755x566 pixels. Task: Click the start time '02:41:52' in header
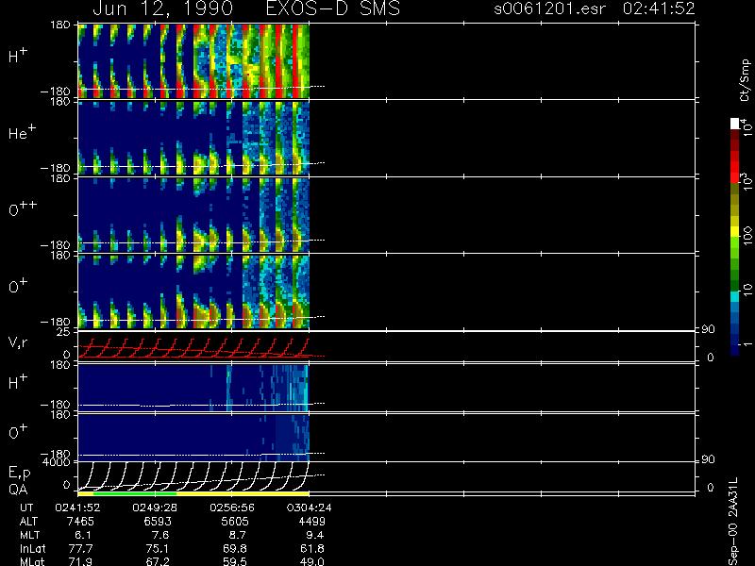(x=659, y=8)
